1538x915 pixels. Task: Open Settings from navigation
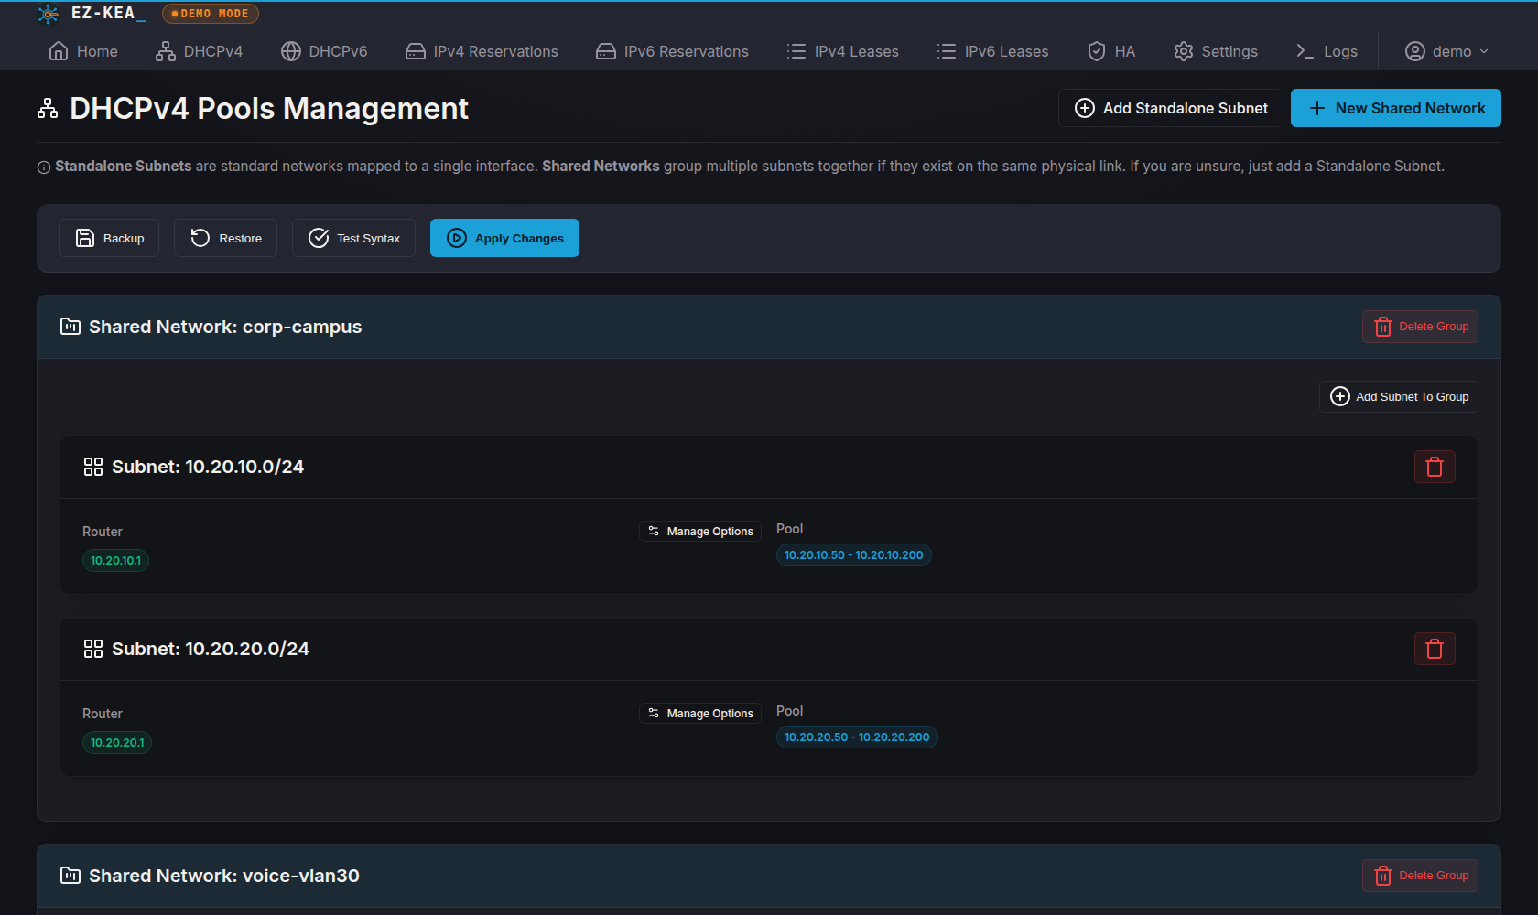pos(1216,51)
